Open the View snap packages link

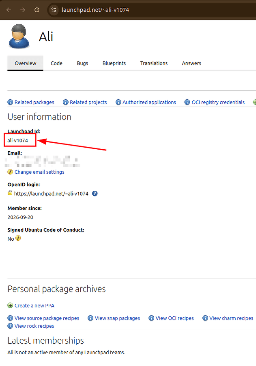click(117, 318)
